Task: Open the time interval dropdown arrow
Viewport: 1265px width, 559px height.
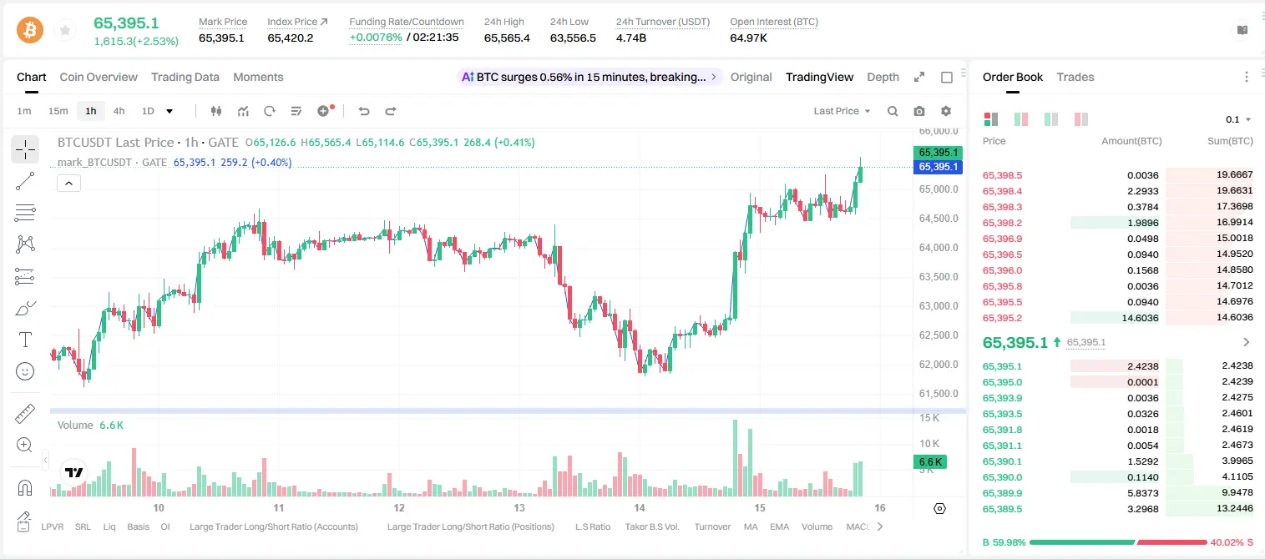Action: (x=170, y=111)
